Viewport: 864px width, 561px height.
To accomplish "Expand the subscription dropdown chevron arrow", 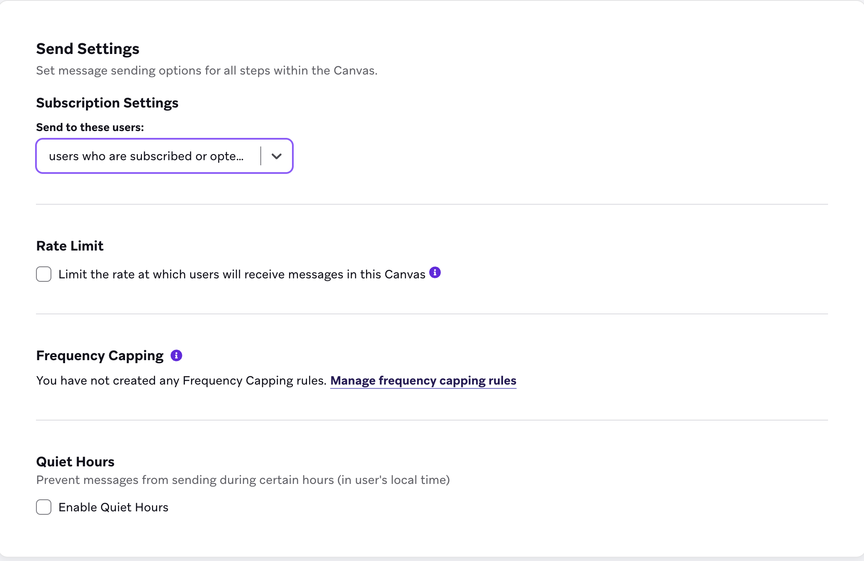I will point(277,156).
